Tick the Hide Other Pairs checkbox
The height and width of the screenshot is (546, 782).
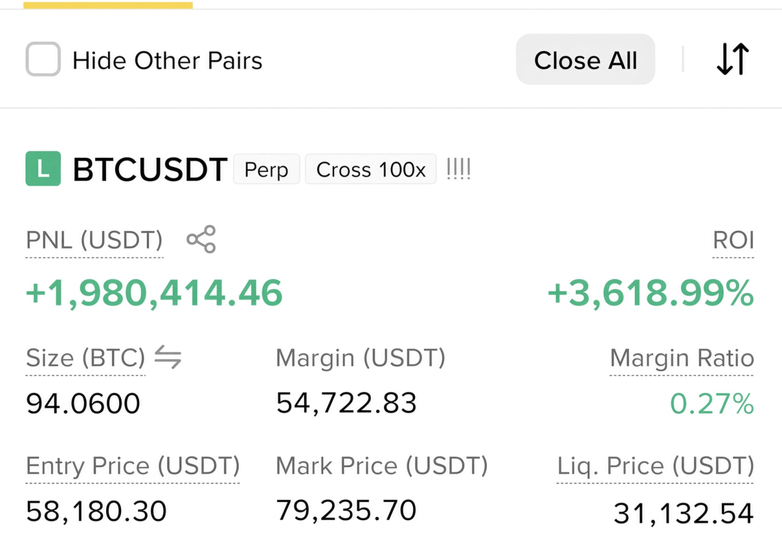(x=43, y=60)
